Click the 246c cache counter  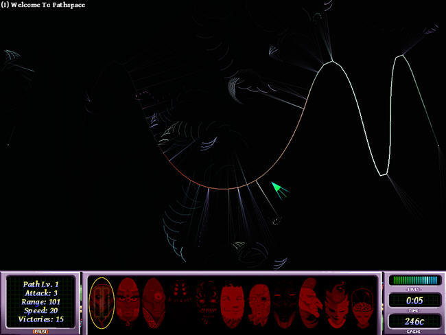(x=412, y=321)
